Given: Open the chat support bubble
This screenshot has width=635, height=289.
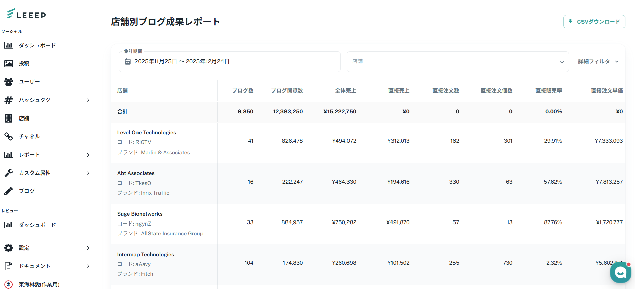Looking at the screenshot, I should [x=620, y=272].
